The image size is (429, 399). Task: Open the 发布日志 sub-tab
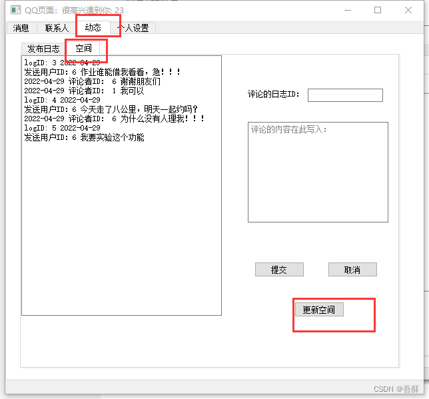click(x=43, y=49)
